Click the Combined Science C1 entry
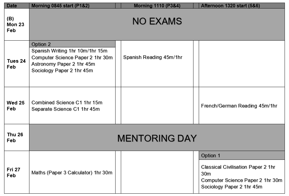Viewport: 289px width, 196px height. 67,102
